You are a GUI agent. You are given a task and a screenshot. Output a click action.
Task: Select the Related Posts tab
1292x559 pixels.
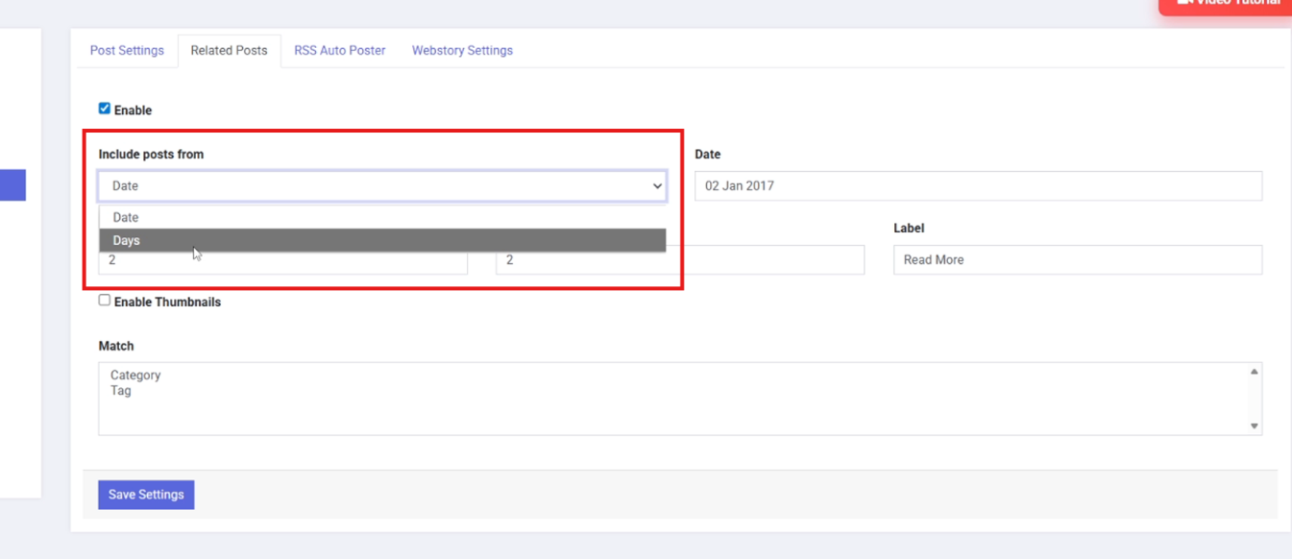point(229,50)
